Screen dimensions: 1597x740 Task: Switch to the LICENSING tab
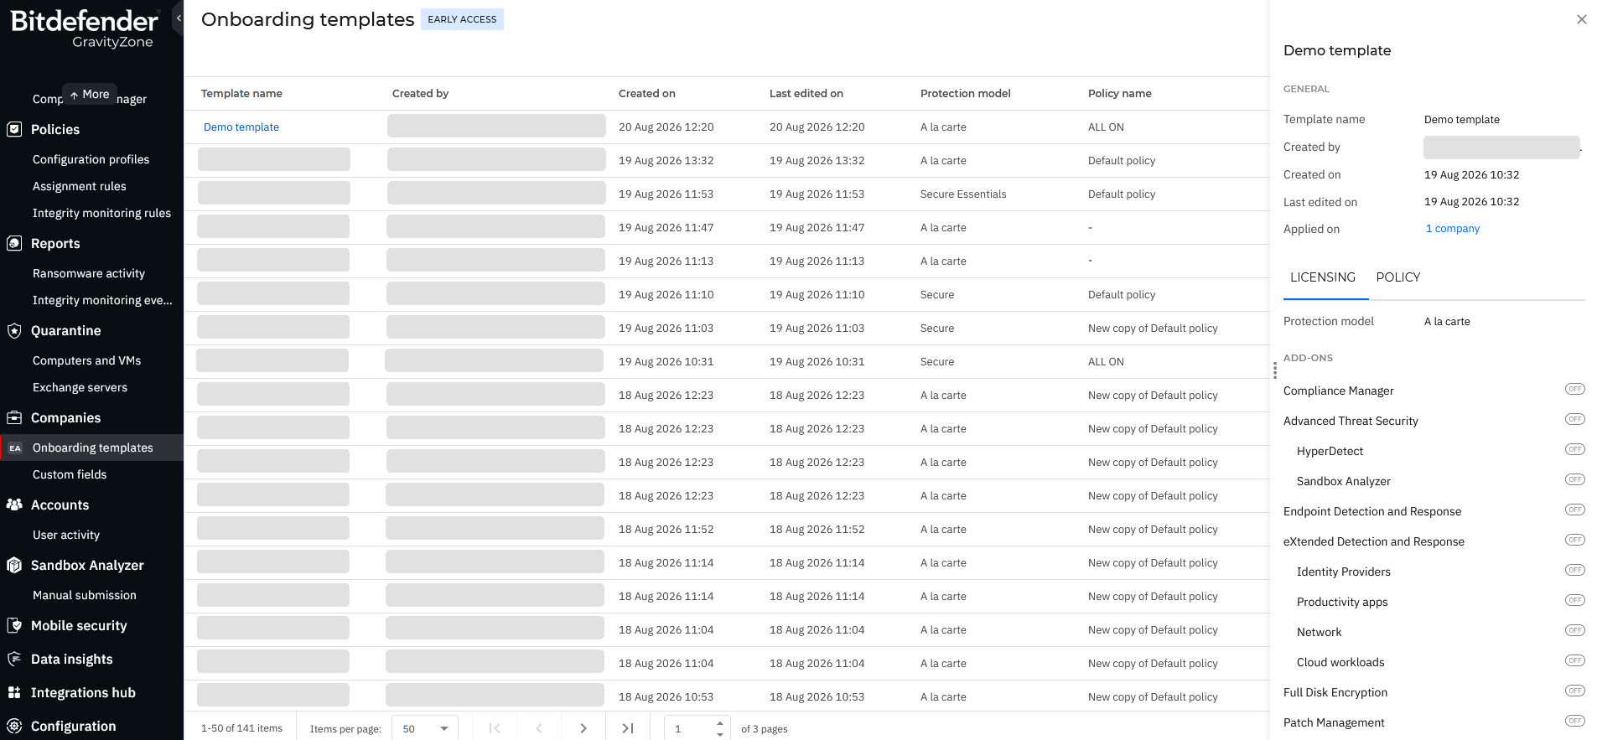pos(1323,277)
